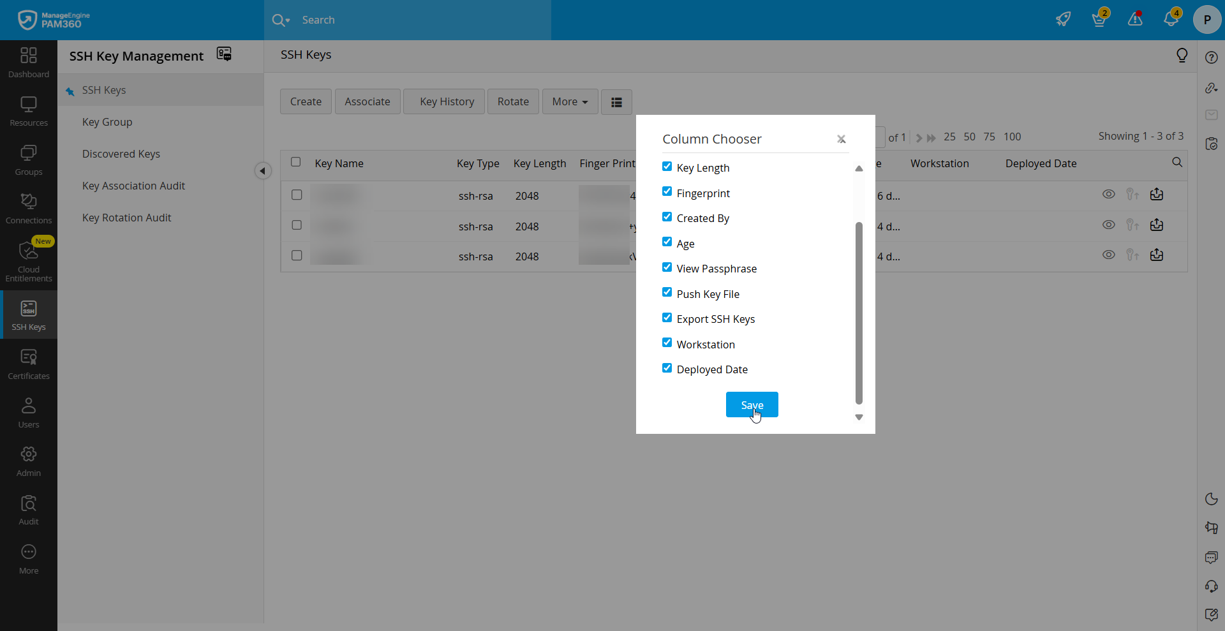
Task: Click the column chooser scrollbar down arrow
Action: pyautogui.click(x=859, y=417)
